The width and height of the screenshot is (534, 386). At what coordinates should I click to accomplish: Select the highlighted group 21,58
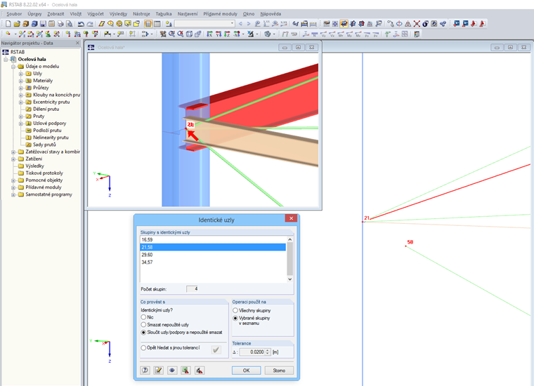213,247
